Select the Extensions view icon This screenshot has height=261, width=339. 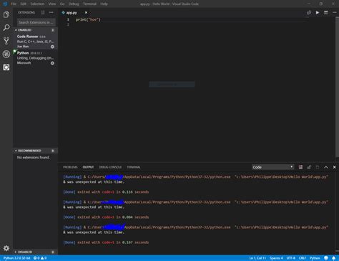point(6,67)
